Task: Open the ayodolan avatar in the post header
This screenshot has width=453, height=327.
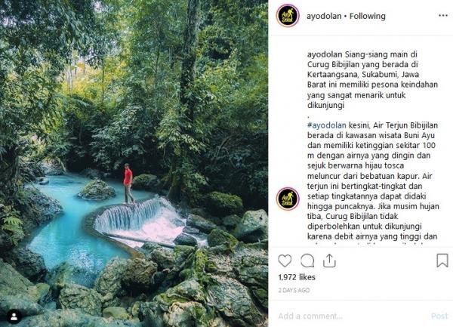Action: pyautogui.click(x=288, y=16)
